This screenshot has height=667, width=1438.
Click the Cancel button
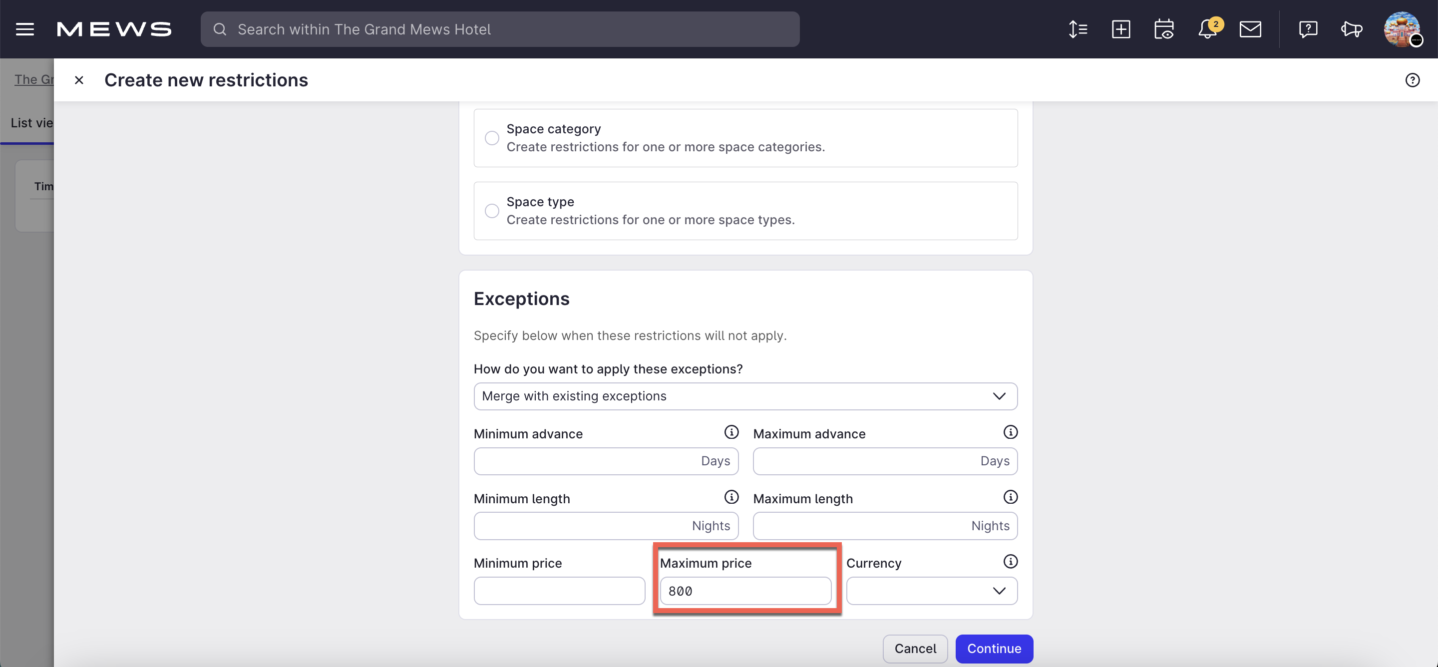[915, 649]
